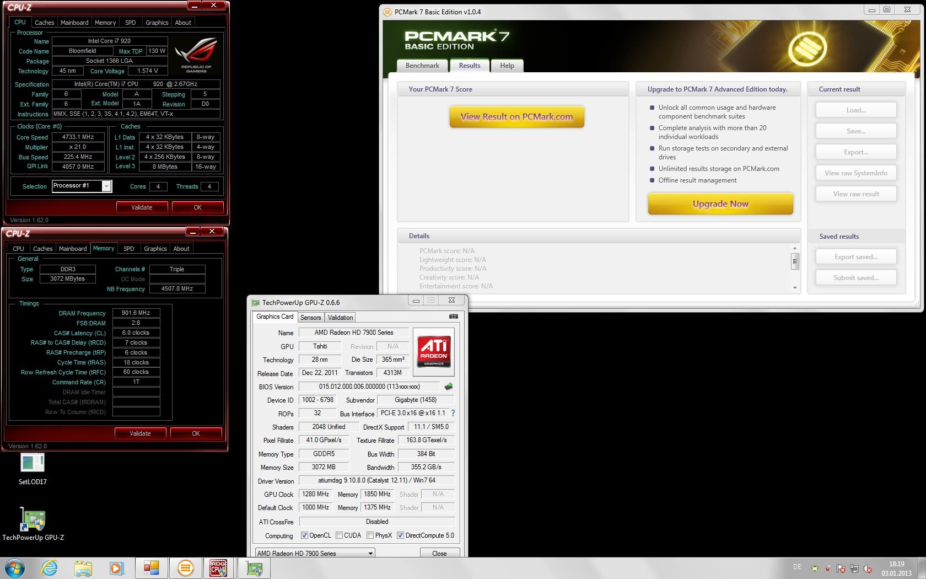Switch to the Benchmark tab in PCMark 7
Image resolution: width=926 pixels, height=579 pixels.
[x=422, y=66]
